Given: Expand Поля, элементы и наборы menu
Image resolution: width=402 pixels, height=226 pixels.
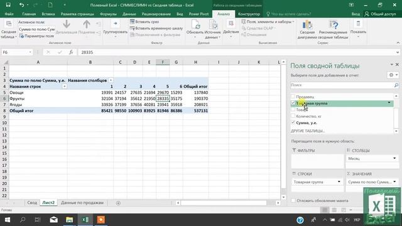Looking at the screenshot, I should click(x=268, y=22).
